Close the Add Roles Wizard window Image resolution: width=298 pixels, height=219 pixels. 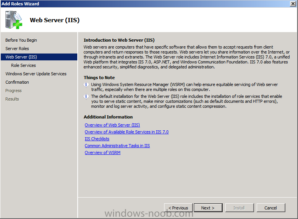pos(293,3)
